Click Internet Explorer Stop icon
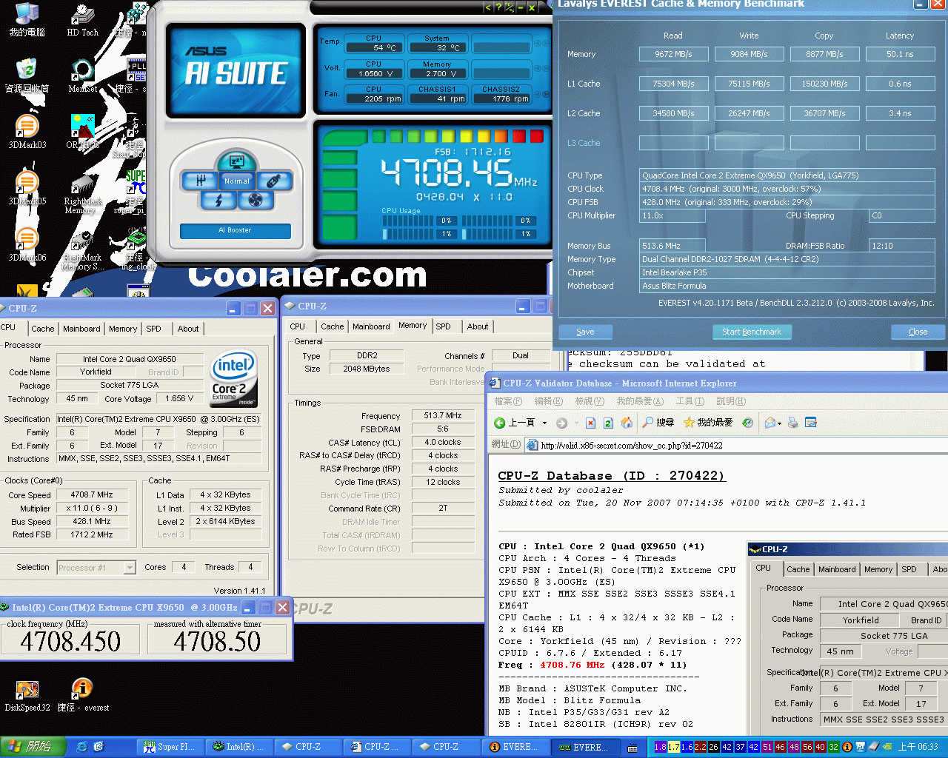The height and width of the screenshot is (758, 948). coord(590,423)
